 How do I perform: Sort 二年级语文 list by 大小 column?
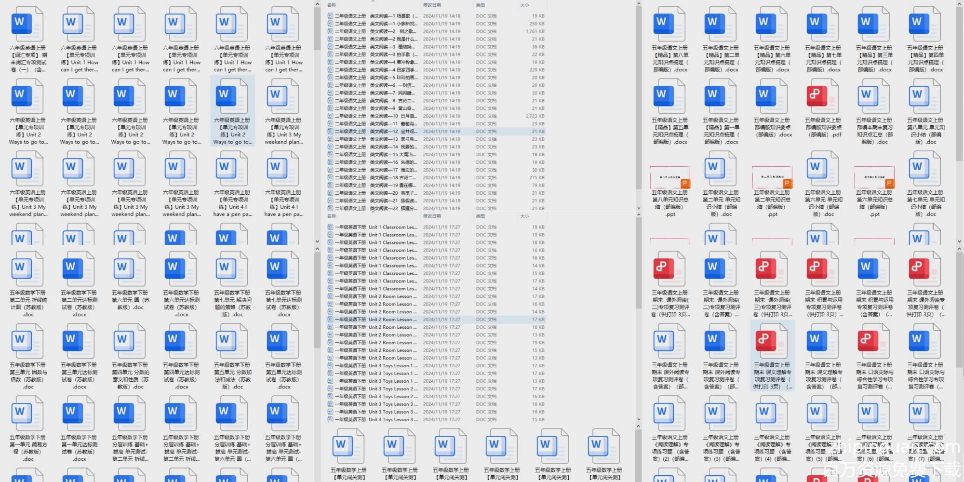[524, 5]
